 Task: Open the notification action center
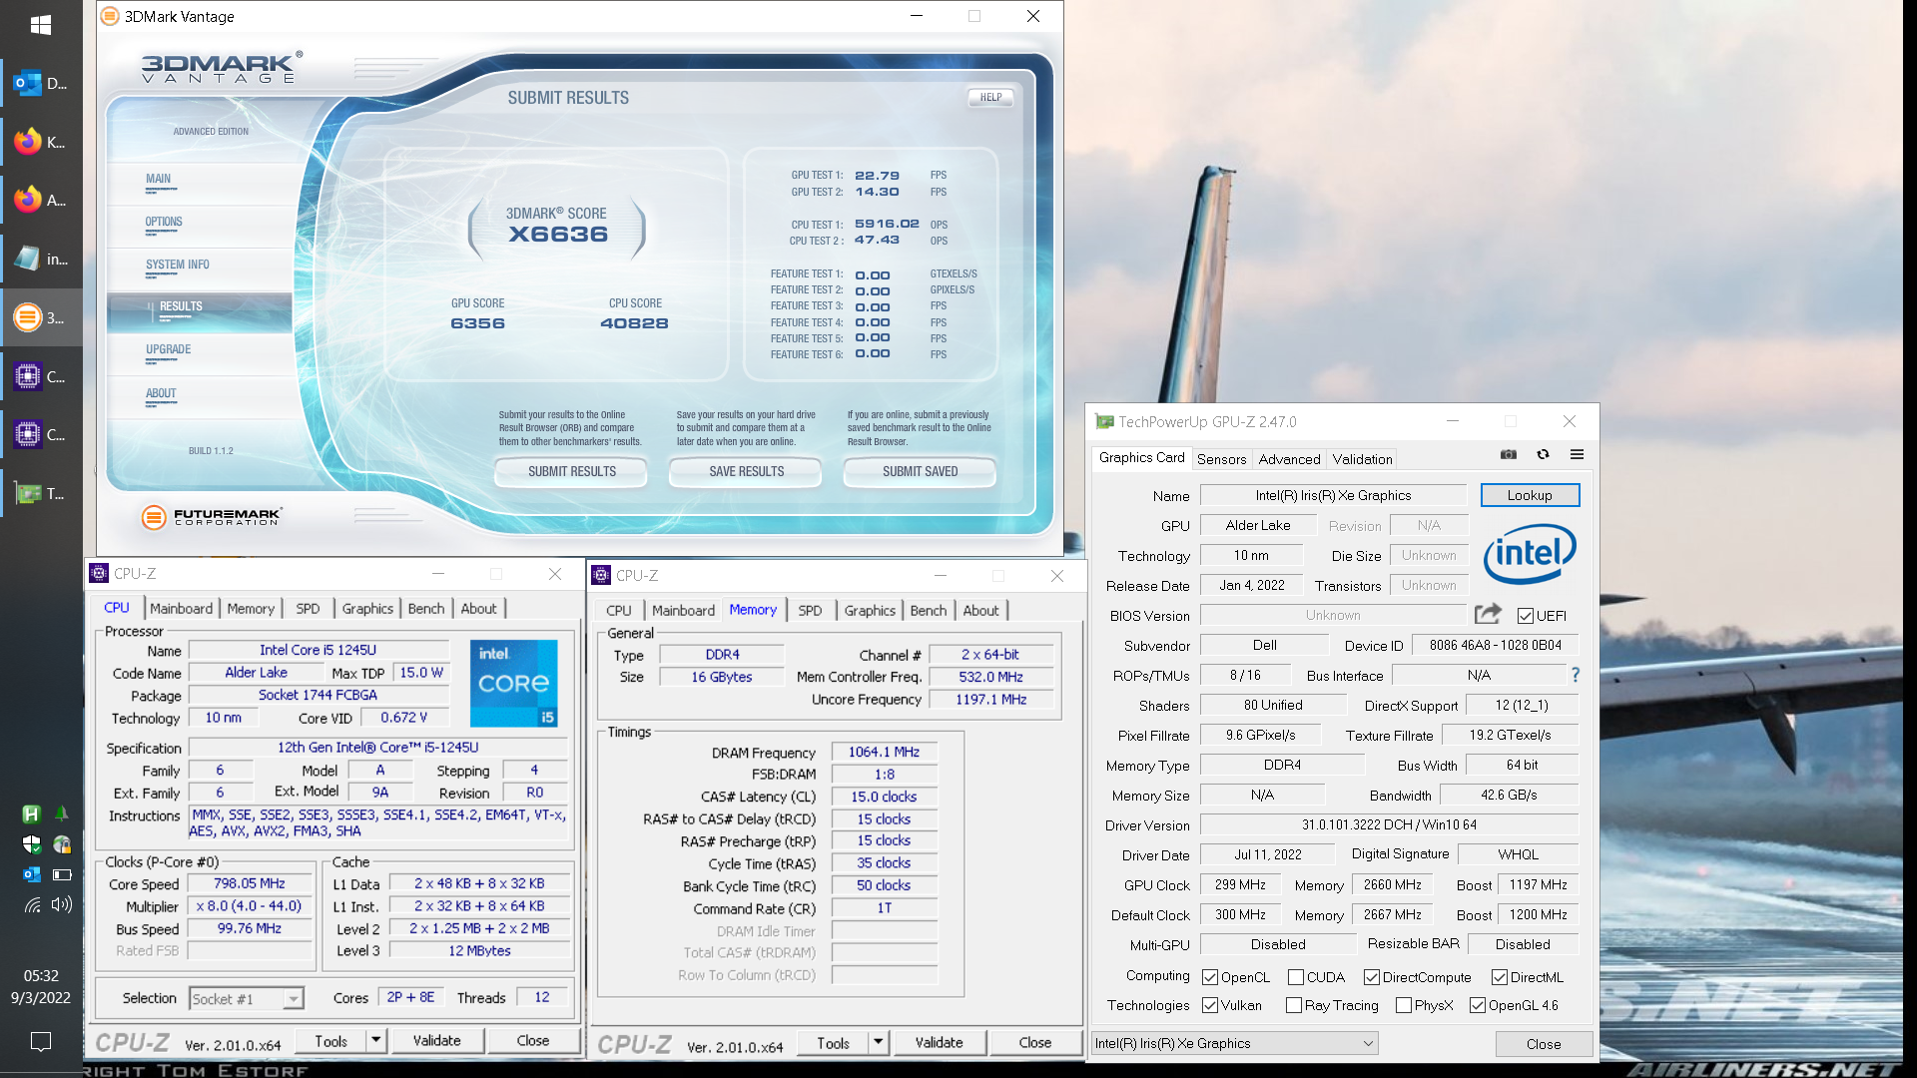click(41, 1041)
